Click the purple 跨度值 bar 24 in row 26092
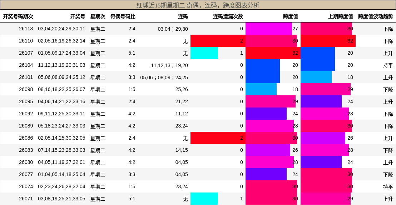Image resolution: width=396 pixels, height=205 pixels. (x=266, y=114)
